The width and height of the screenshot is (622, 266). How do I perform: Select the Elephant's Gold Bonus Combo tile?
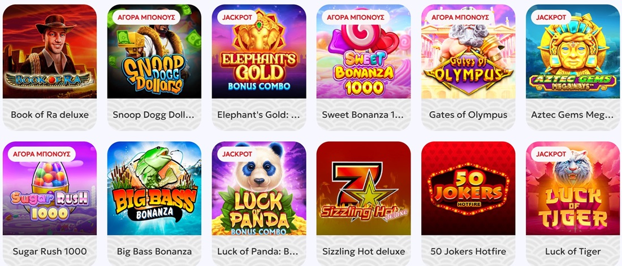[x=259, y=51]
